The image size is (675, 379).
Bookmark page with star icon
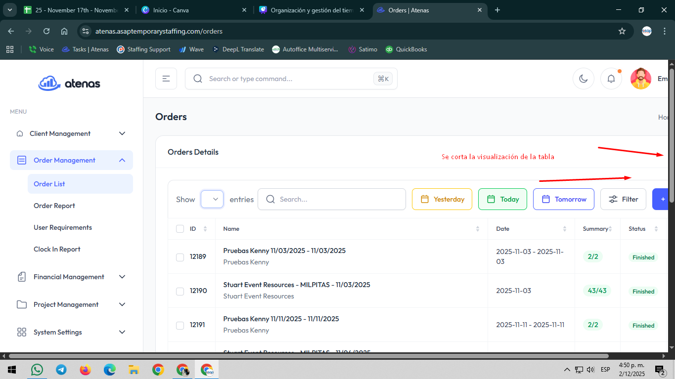(622, 31)
